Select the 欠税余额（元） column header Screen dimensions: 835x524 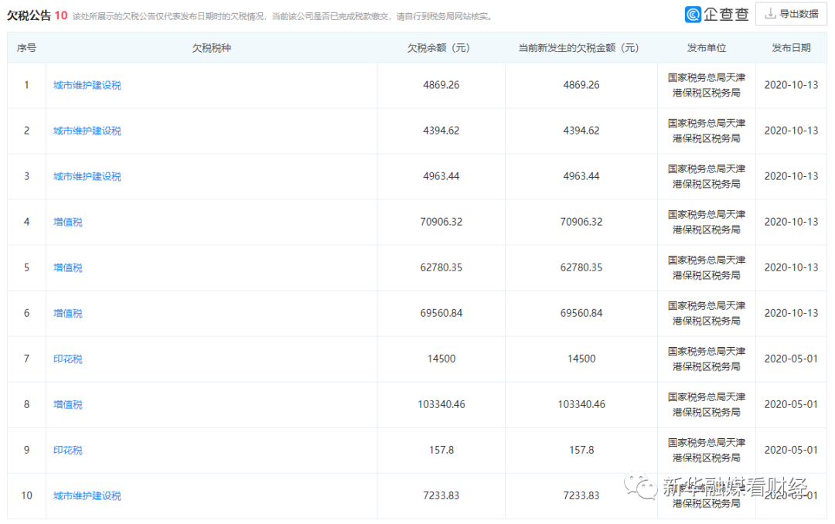click(x=441, y=47)
